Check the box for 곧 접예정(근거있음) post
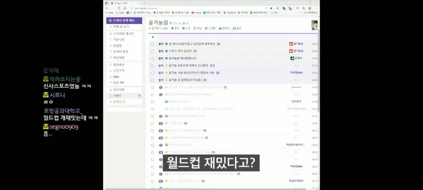This screenshot has height=190, width=423. pos(152,80)
